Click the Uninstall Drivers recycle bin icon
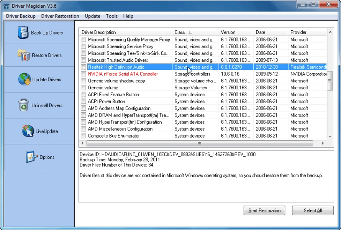Viewport: 341px width, 230px height. 23,105
